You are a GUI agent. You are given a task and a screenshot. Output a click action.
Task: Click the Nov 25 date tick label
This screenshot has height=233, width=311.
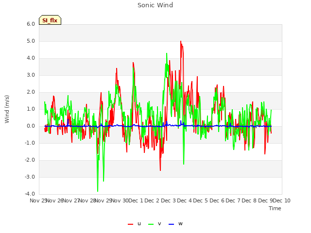[38, 200]
